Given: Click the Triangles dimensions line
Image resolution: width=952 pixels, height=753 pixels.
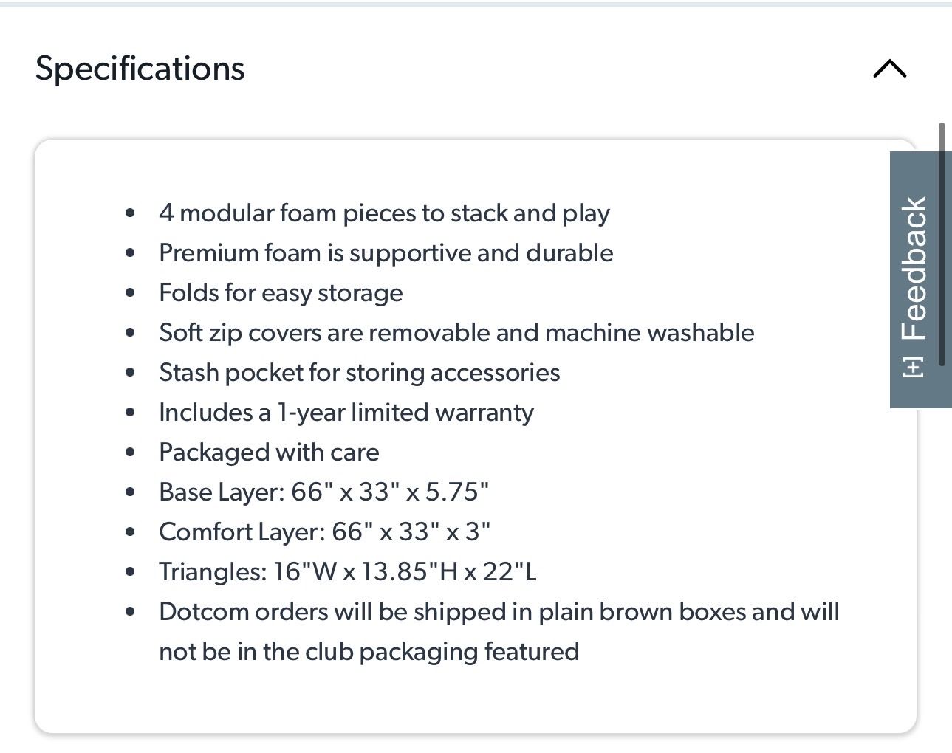Looking at the screenshot, I should pos(347,572).
